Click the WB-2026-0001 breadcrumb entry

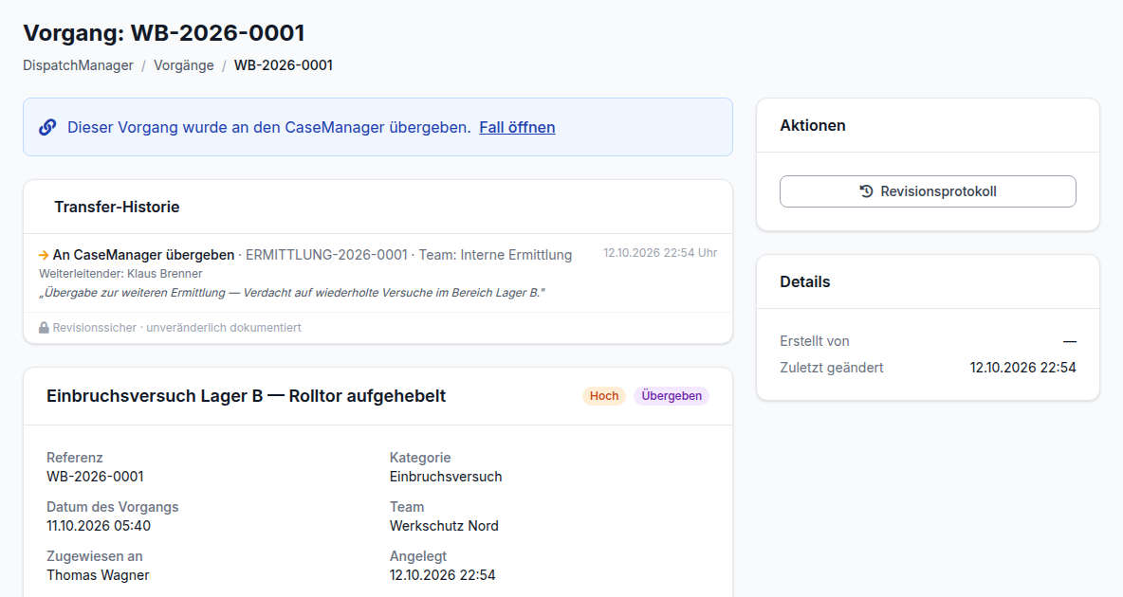coord(284,65)
